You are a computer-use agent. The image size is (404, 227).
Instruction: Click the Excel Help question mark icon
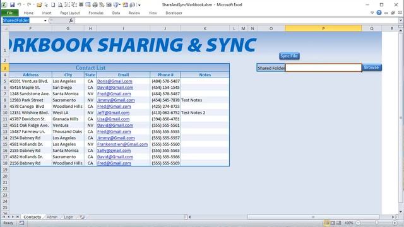(379, 13)
